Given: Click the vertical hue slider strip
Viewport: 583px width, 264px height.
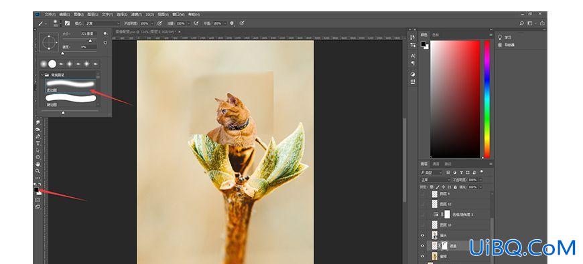Looking at the screenshot, I should tap(487, 99).
